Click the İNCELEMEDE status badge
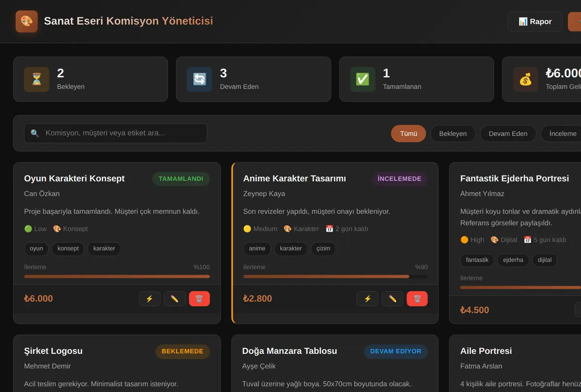 (399, 179)
